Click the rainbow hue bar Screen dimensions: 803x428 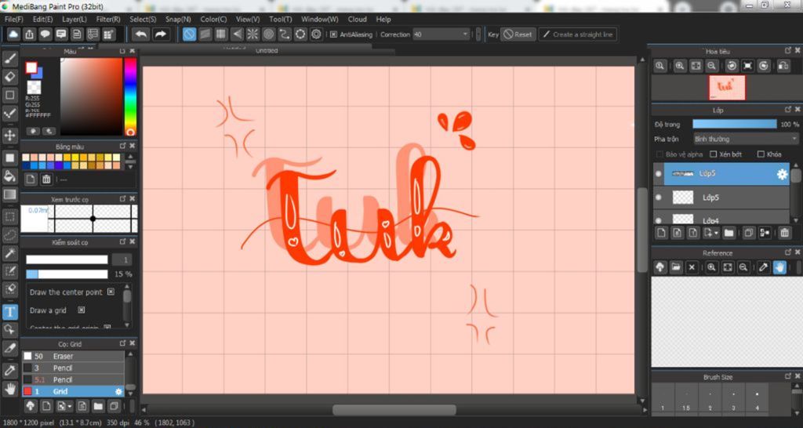pos(131,96)
